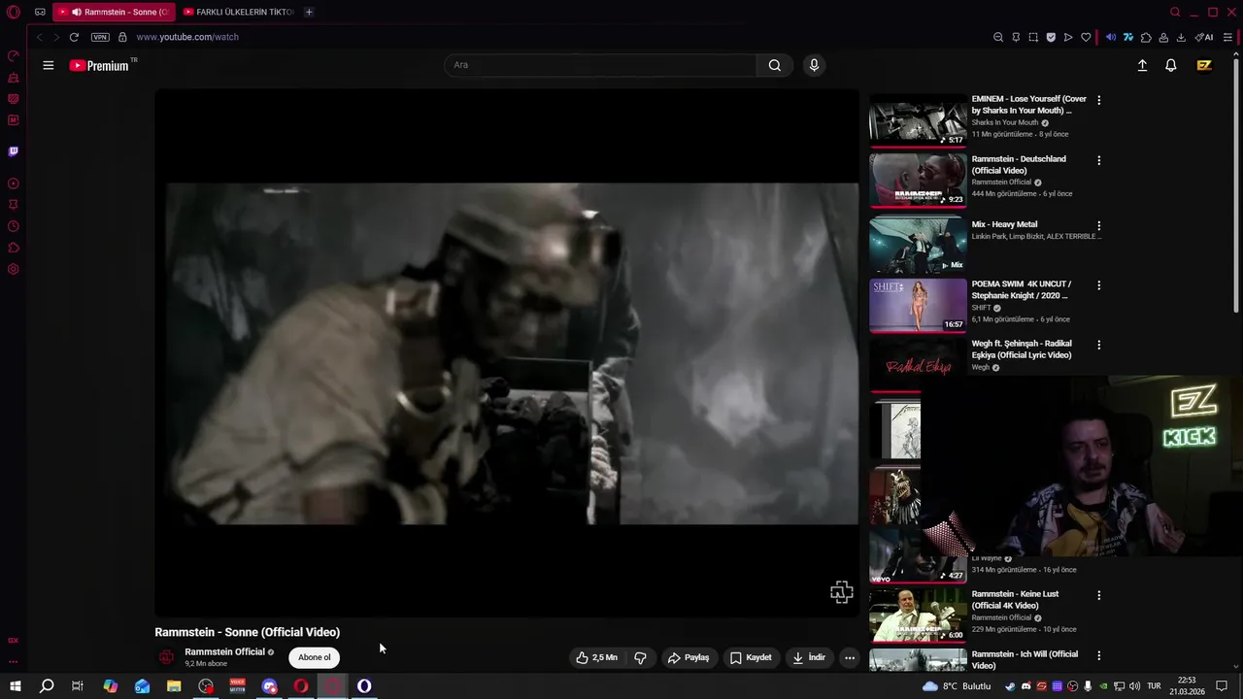
Task: Open options for Wegh Radikal Eşkıya video
Action: coord(1098,345)
